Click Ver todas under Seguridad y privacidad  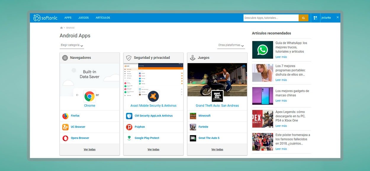(x=153, y=149)
